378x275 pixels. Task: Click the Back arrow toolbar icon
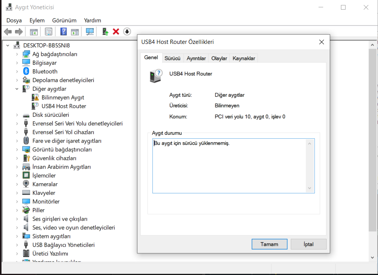[x=8, y=32]
